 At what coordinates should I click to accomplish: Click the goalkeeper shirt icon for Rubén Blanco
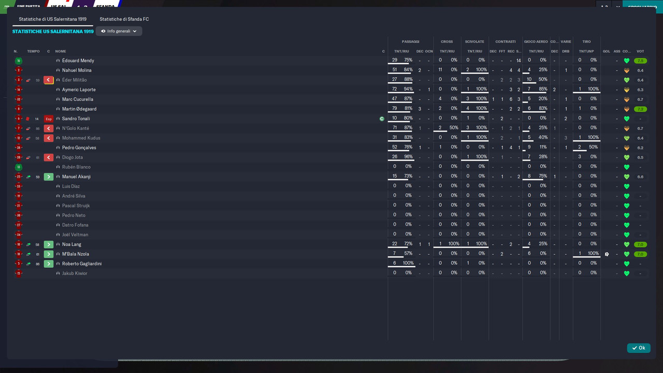(19, 167)
